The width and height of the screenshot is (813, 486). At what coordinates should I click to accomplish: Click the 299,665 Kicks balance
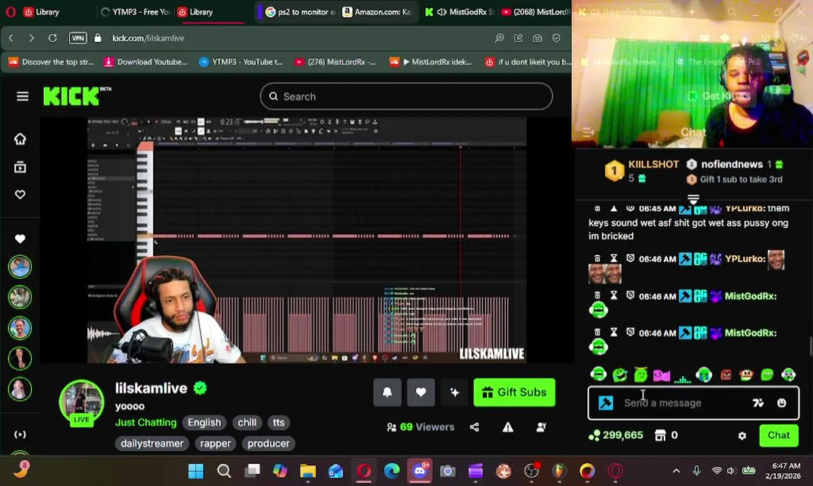[616, 435]
